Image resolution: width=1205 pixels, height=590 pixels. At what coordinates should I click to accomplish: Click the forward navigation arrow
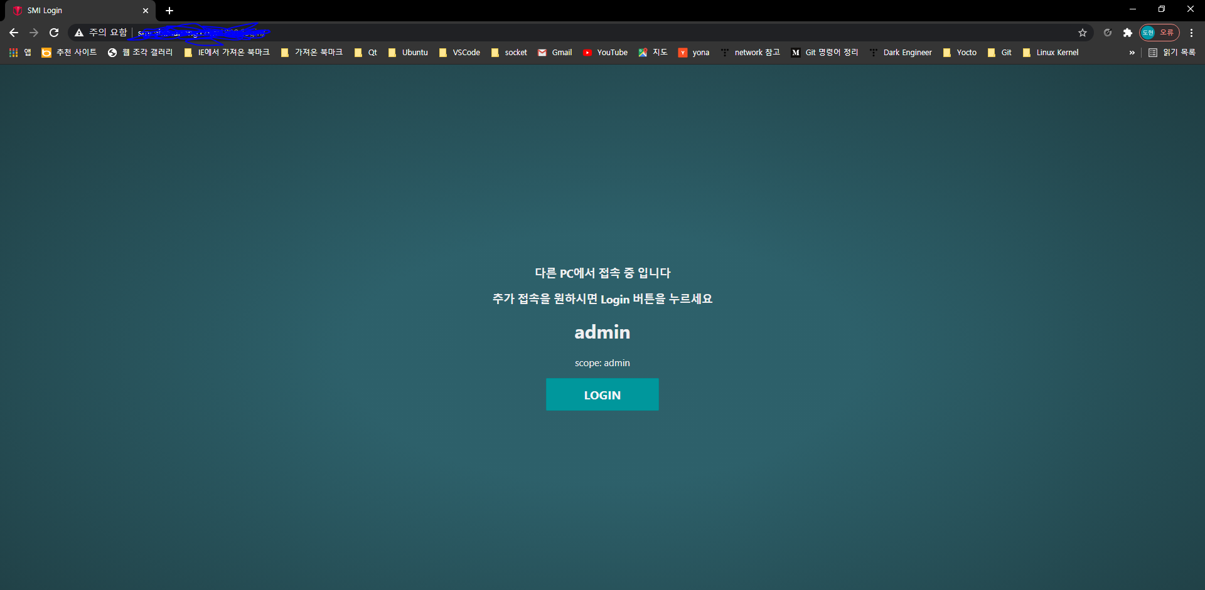tap(34, 33)
